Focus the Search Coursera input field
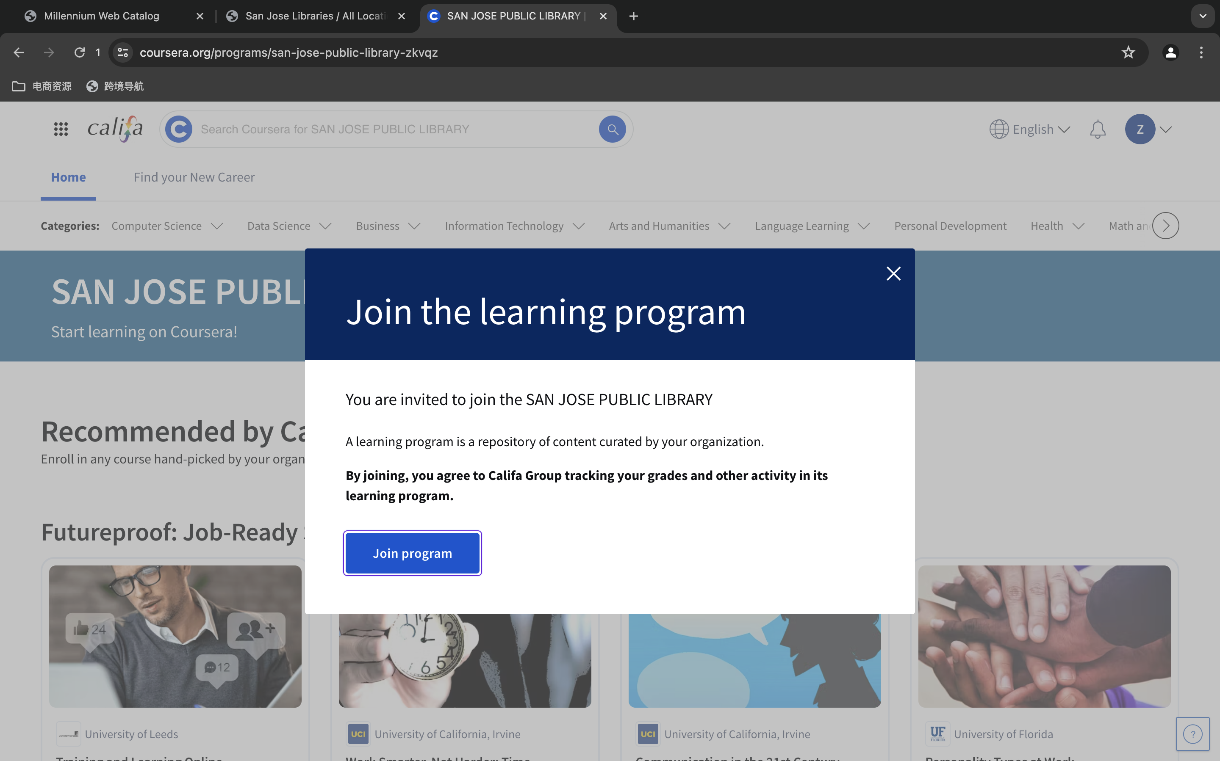This screenshot has width=1220, height=761. point(396,130)
